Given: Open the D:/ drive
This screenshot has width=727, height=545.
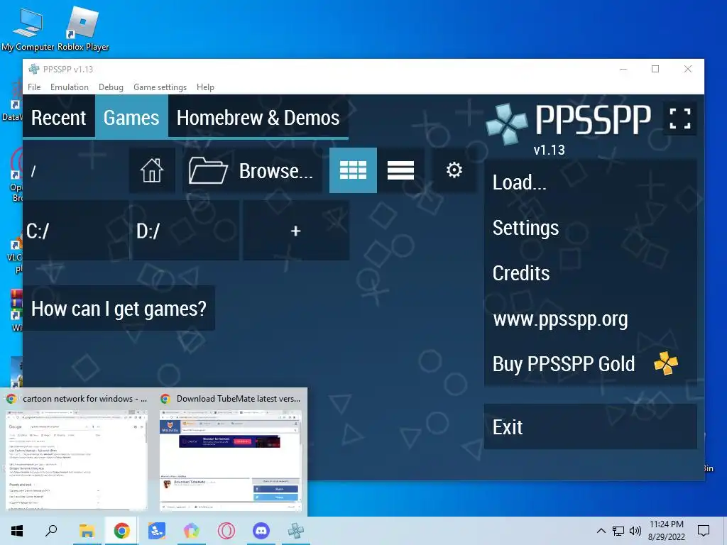Looking at the screenshot, I should click(185, 231).
